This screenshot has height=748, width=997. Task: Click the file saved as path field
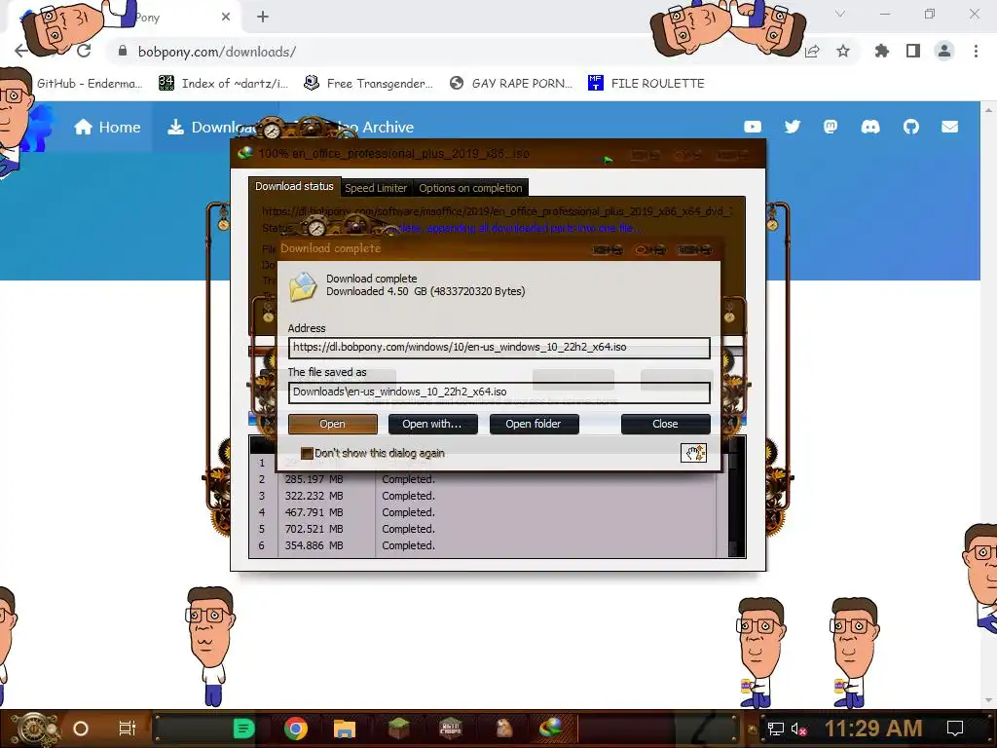click(x=499, y=392)
